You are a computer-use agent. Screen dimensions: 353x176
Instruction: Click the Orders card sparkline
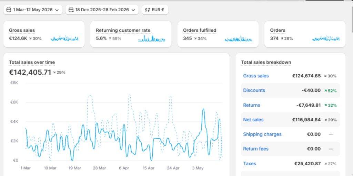click(326, 38)
